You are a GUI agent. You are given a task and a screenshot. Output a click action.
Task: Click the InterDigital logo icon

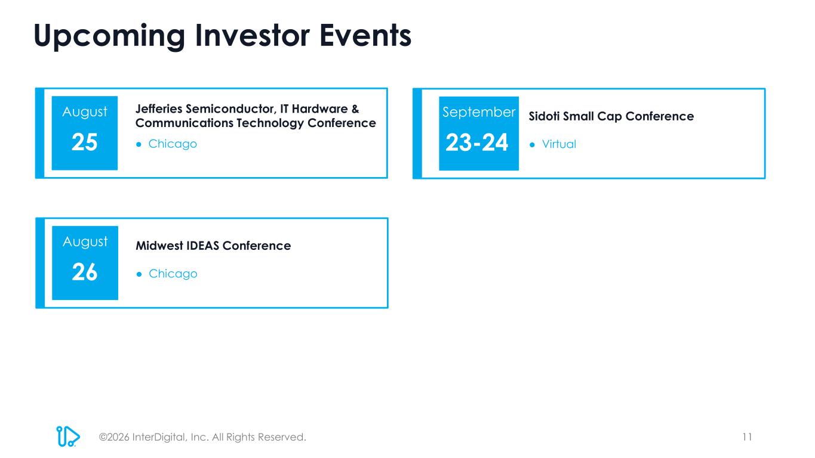coord(67,436)
